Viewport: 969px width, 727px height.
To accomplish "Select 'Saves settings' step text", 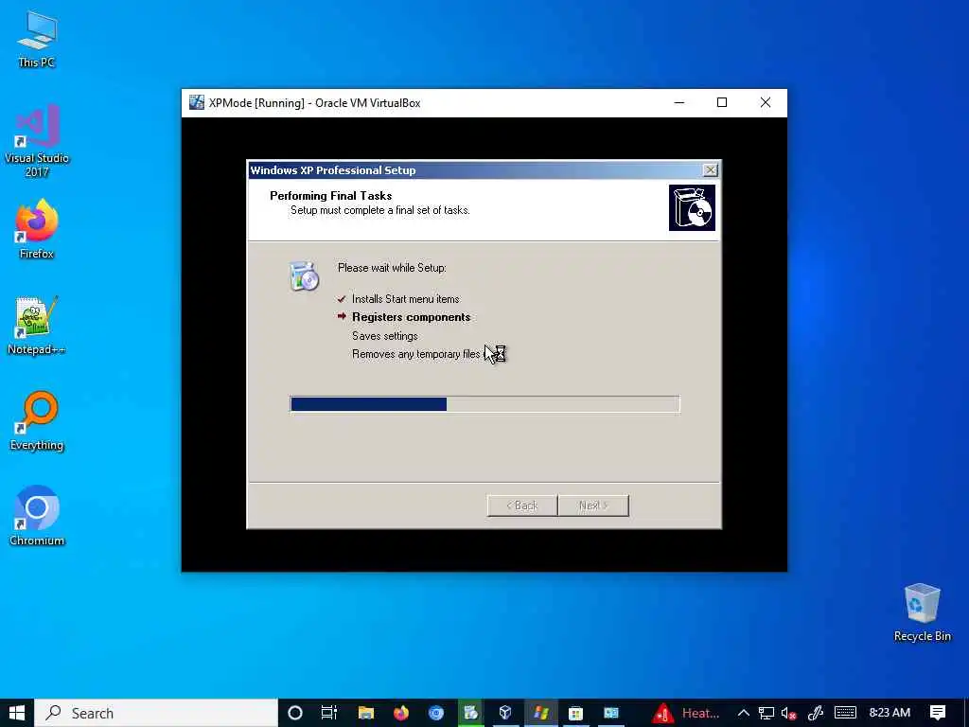I will click(385, 336).
